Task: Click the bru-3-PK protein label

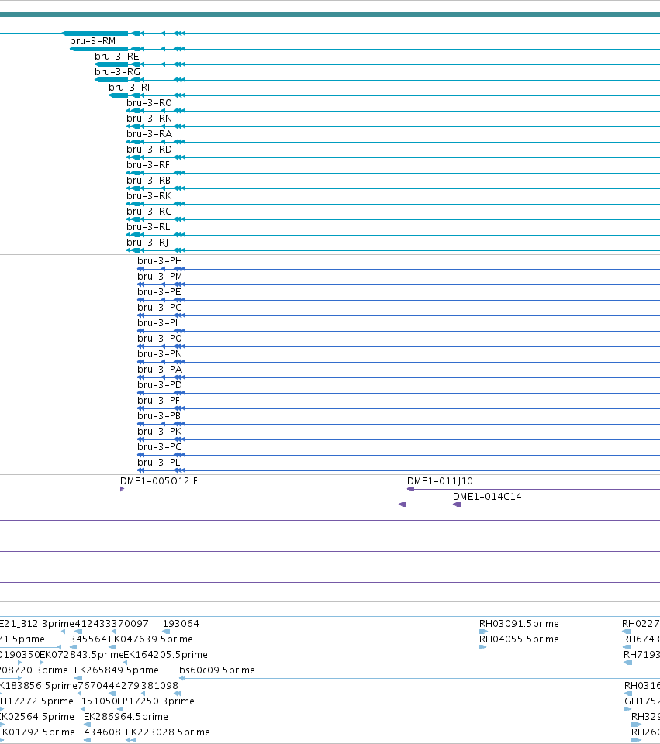Action: click(160, 432)
